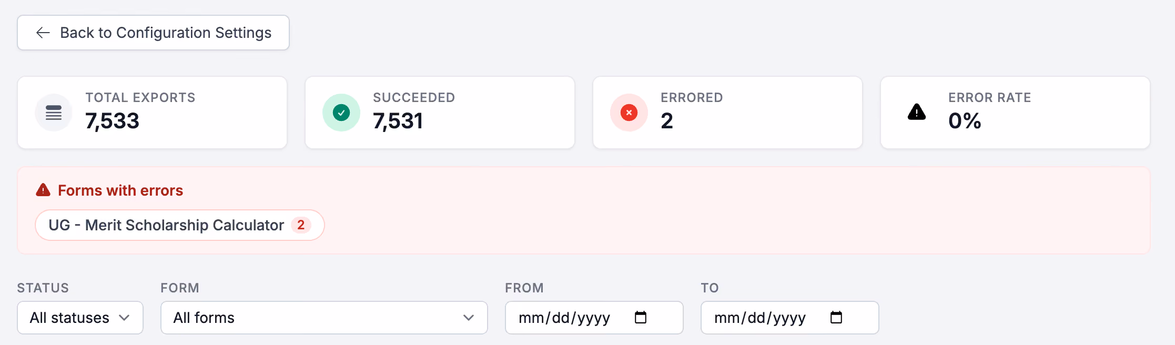Screen dimensions: 1175x345
Task: Click the chevron in the Form dropdown
Action: click(469, 318)
